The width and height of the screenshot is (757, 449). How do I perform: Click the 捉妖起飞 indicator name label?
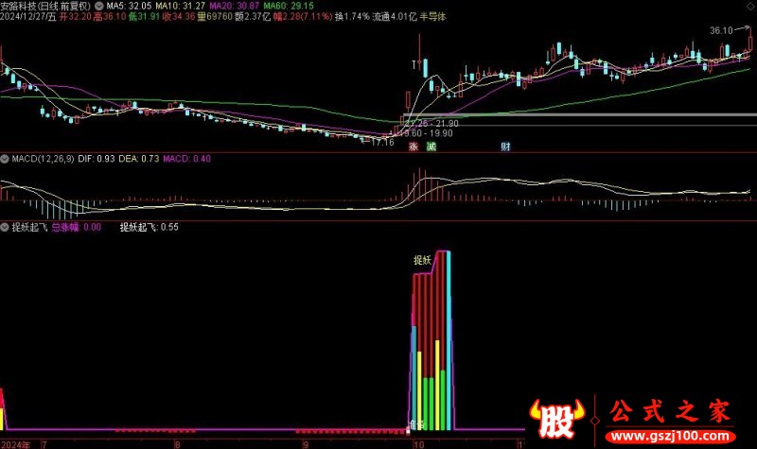coord(29,227)
